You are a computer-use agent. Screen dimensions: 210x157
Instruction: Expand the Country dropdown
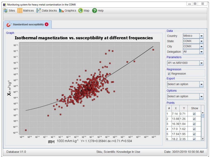coord(201,36)
